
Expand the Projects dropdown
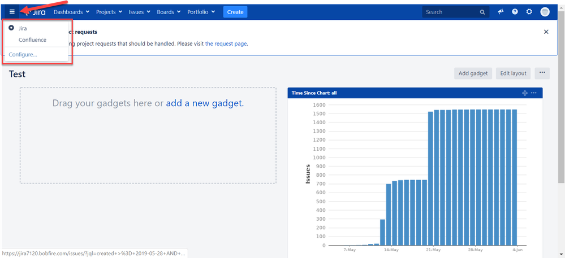109,12
